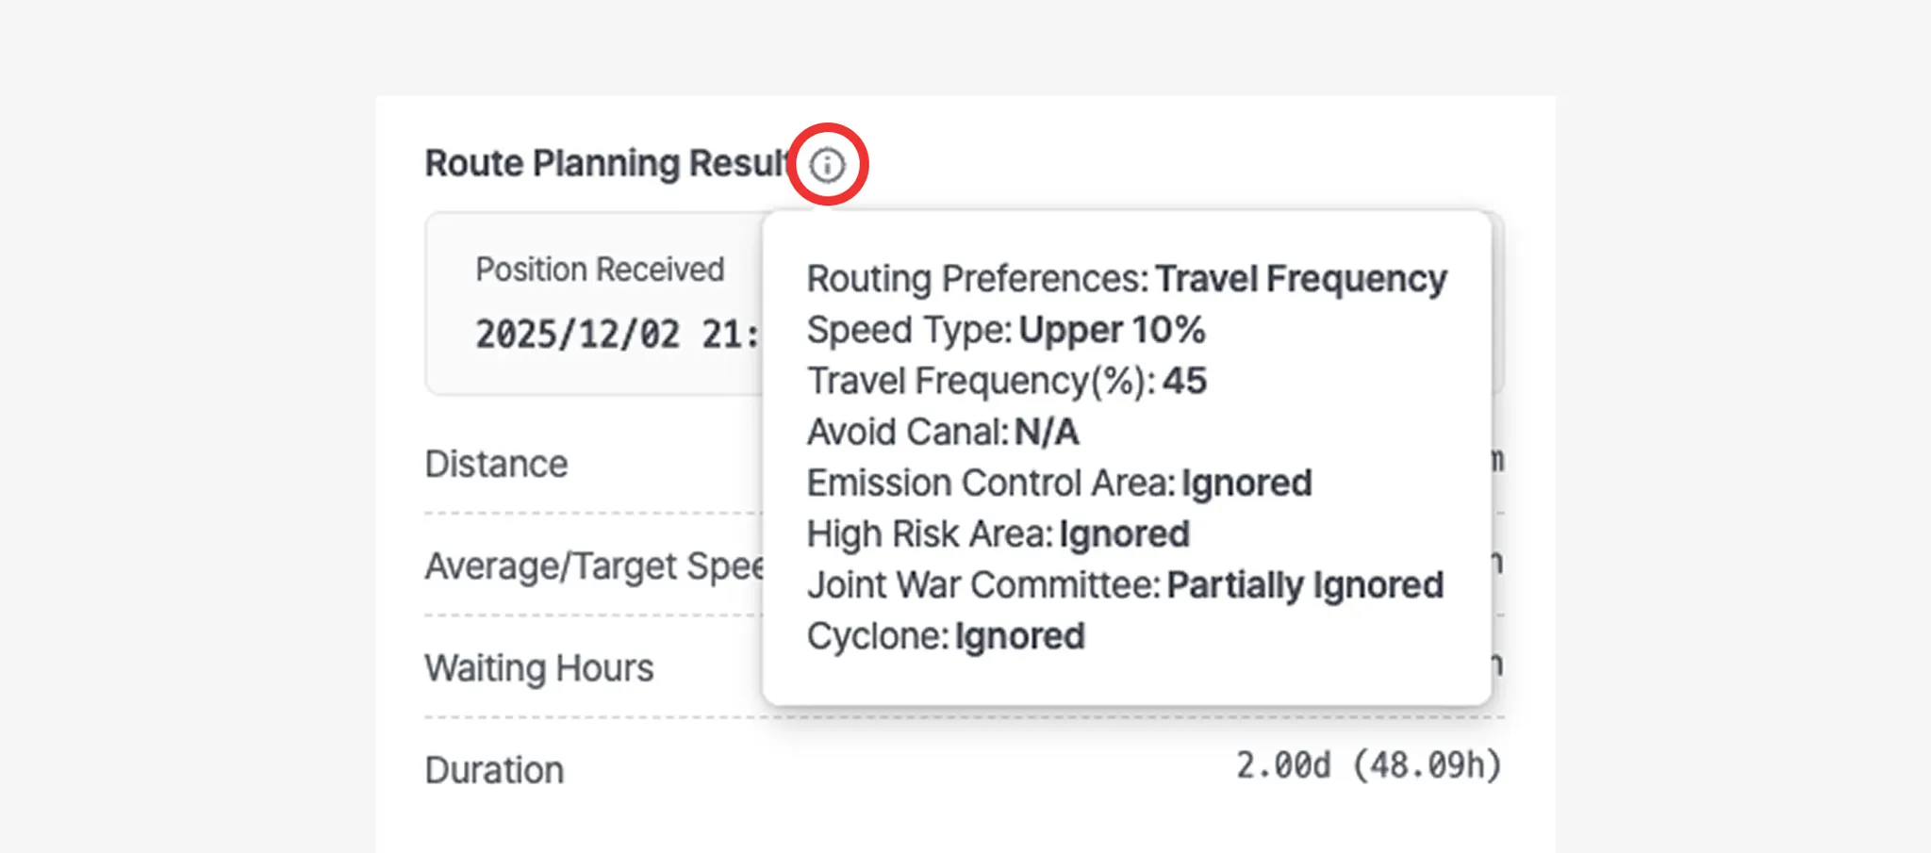This screenshot has width=1931, height=853.
Task: Select the Upper 10% value
Action: pyautogui.click(x=1112, y=330)
